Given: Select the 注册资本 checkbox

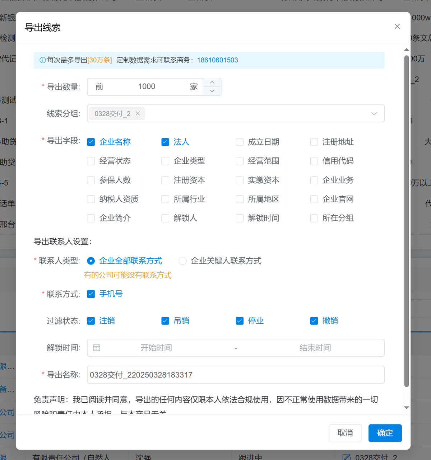Looking at the screenshot, I should (x=165, y=180).
